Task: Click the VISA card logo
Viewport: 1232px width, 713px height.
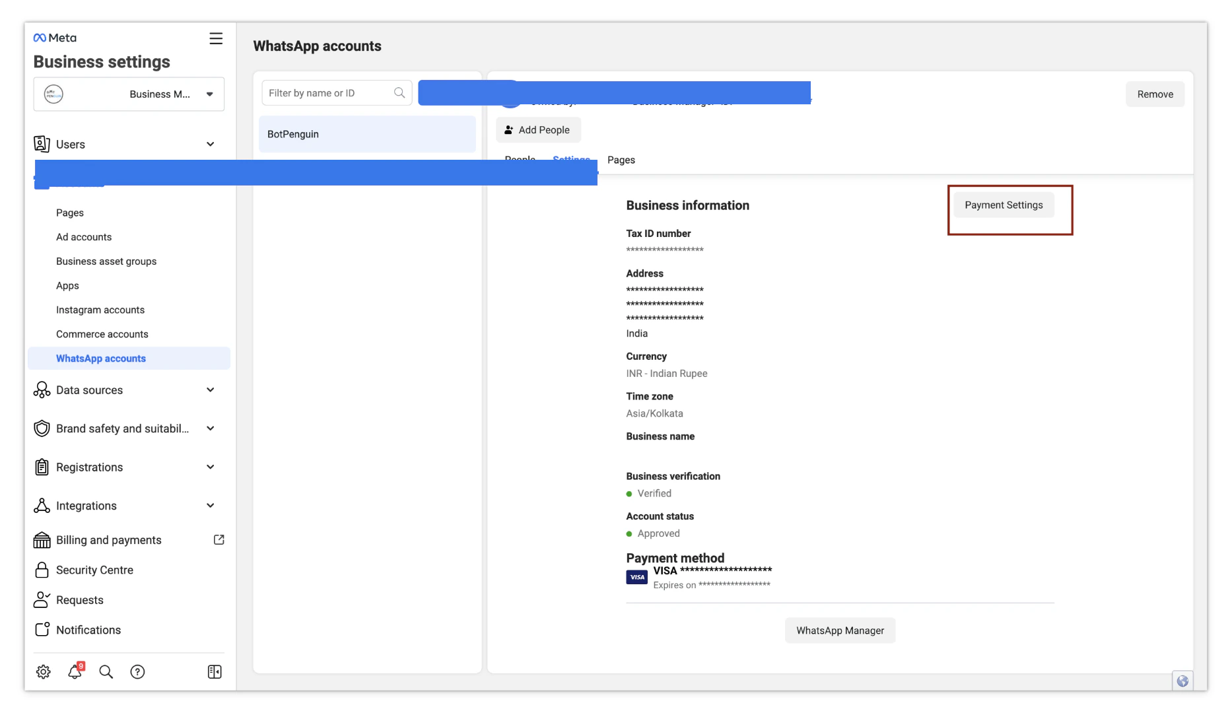Action: click(x=637, y=577)
